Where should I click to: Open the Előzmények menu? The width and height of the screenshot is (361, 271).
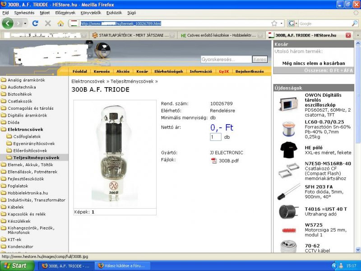pyautogui.click(x=65, y=13)
